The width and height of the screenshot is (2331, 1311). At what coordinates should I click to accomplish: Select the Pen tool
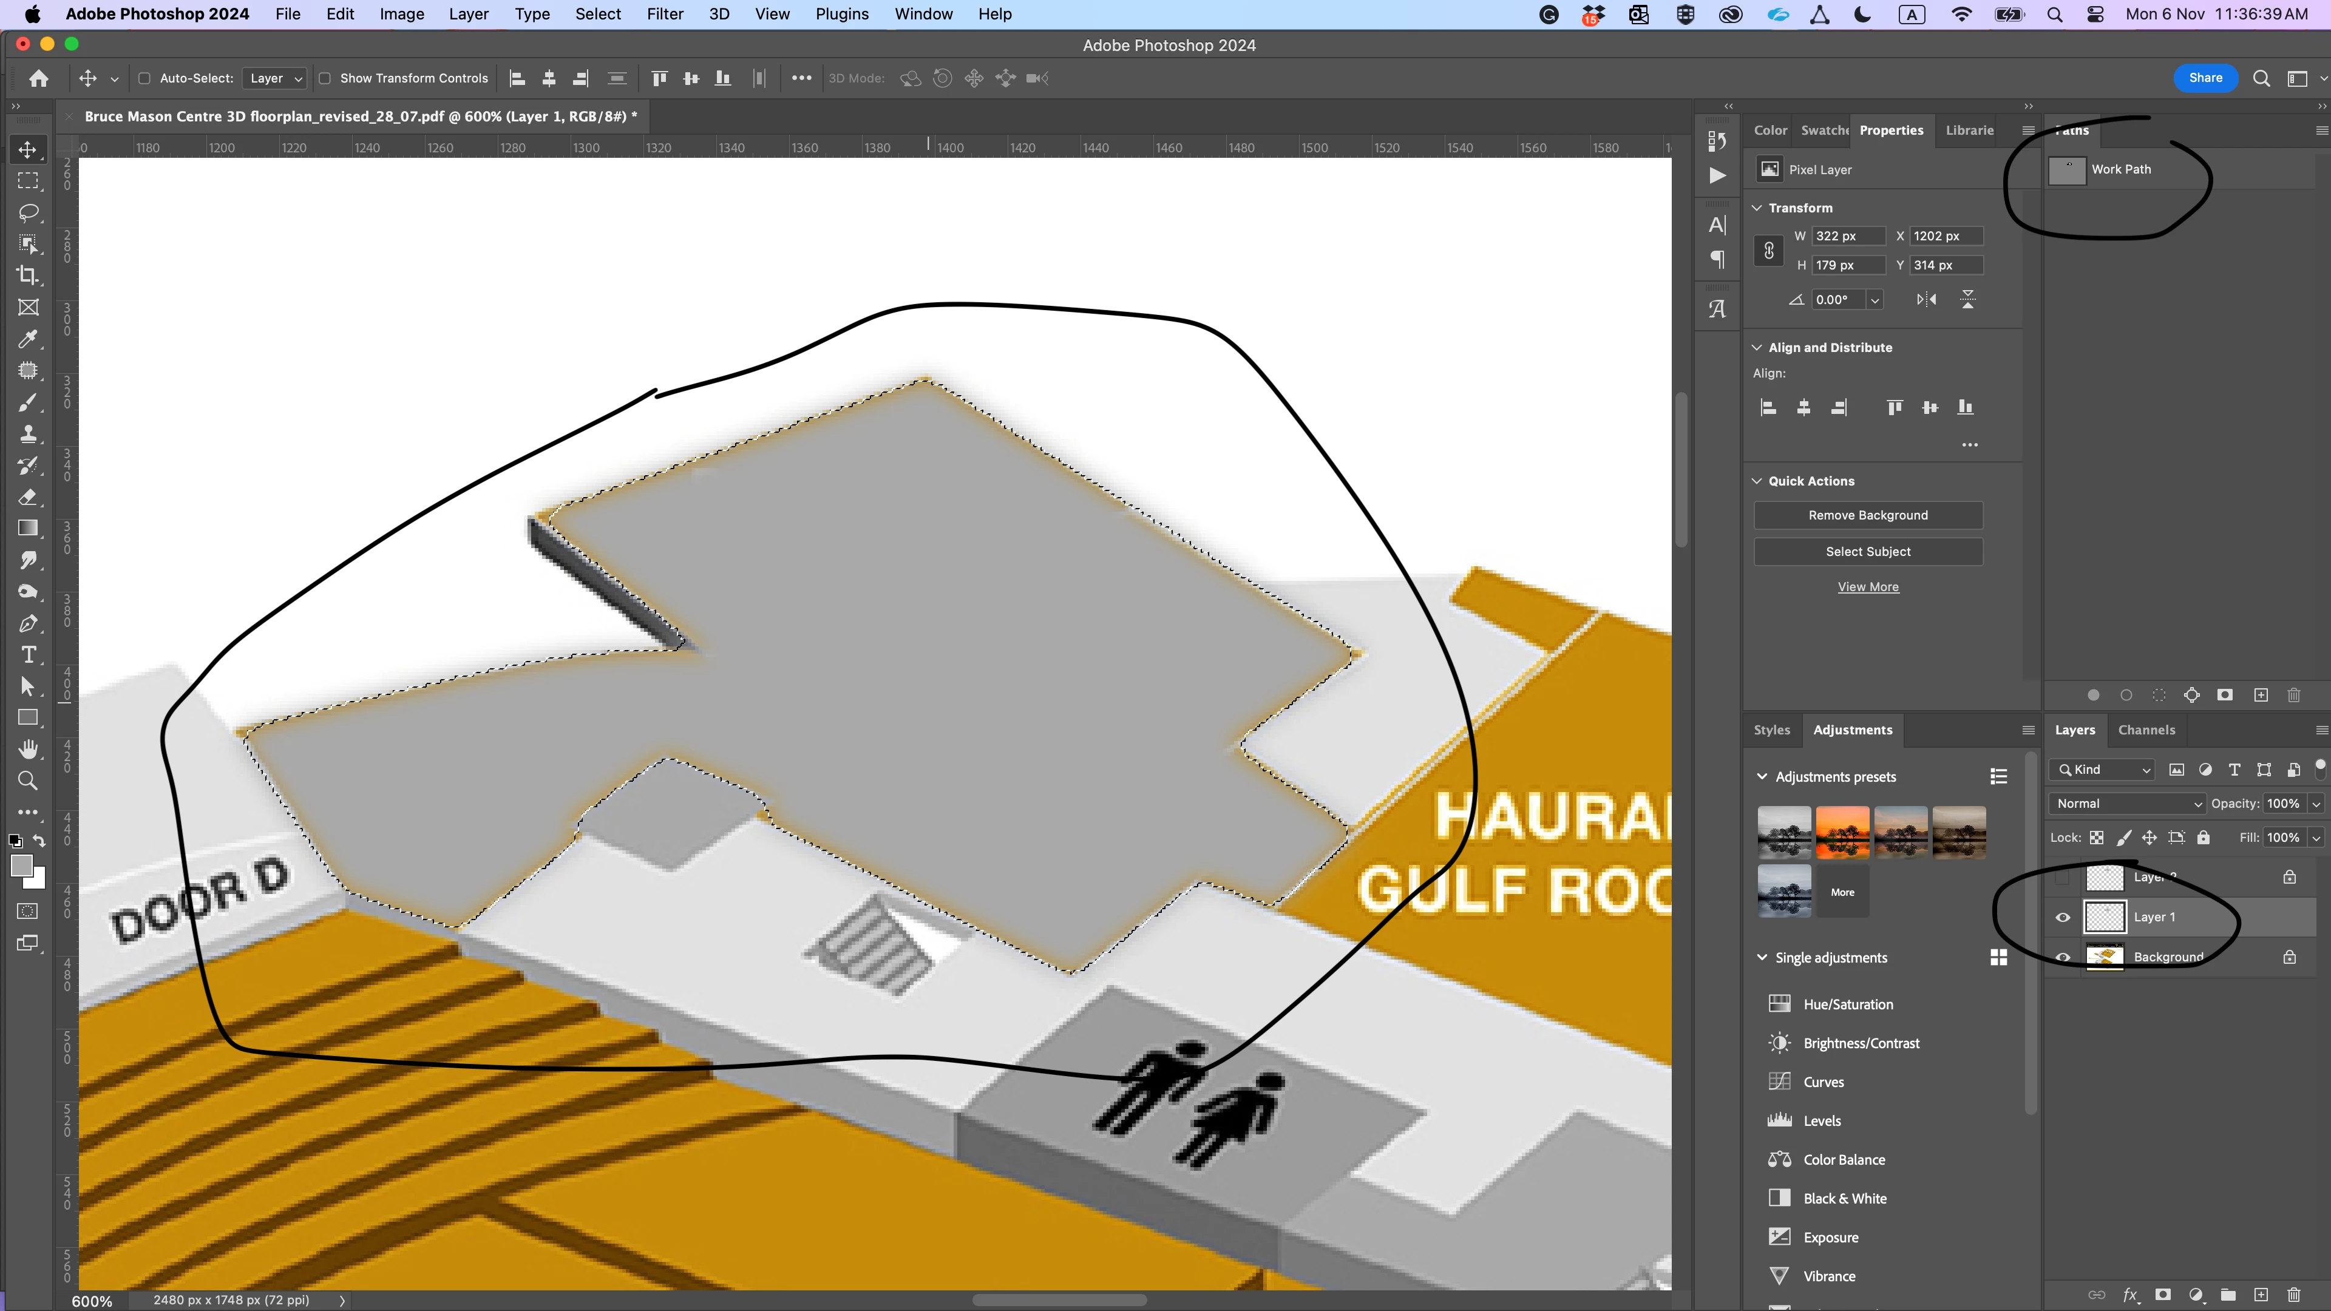click(28, 623)
